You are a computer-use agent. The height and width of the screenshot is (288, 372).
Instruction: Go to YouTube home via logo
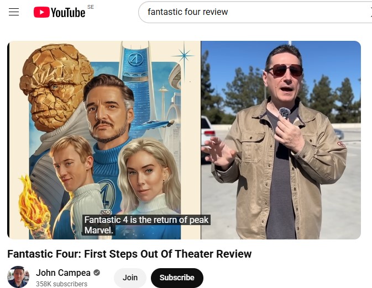click(59, 12)
